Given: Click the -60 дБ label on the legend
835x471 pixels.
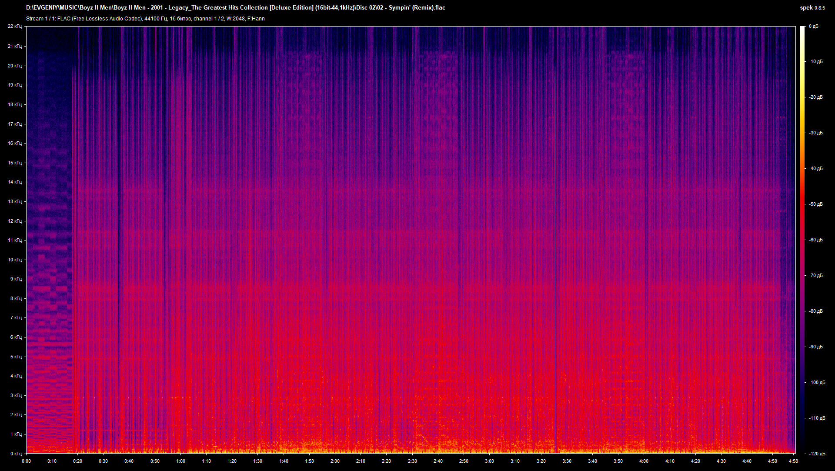Looking at the screenshot, I should point(815,240).
